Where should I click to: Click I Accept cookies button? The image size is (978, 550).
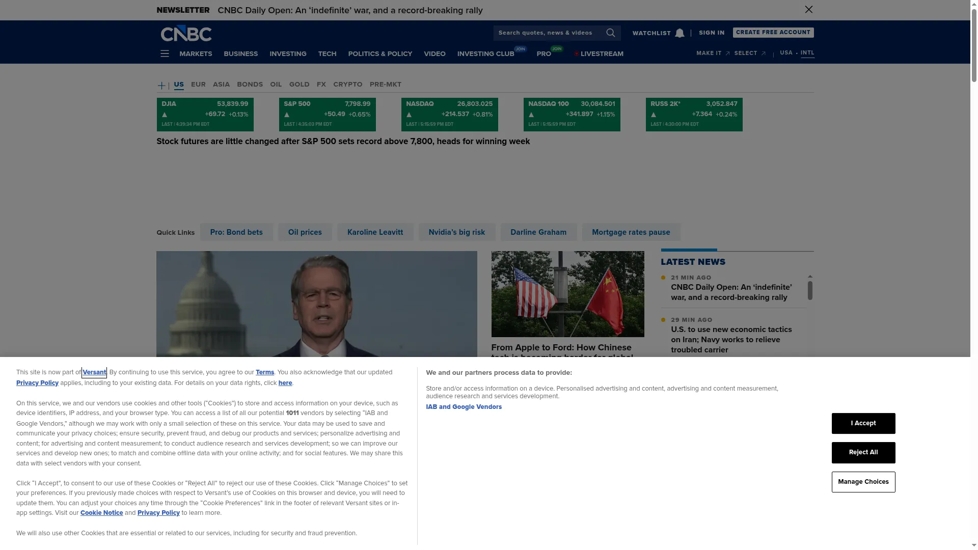click(x=863, y=423)
